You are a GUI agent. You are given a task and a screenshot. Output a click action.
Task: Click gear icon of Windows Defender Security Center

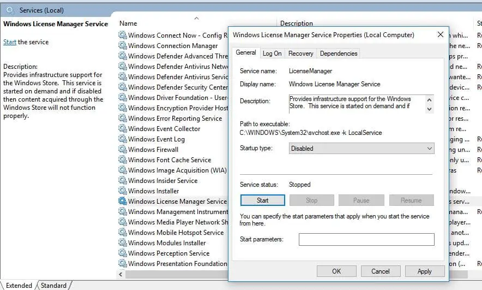pyautogui.click(x=122, y=87)
